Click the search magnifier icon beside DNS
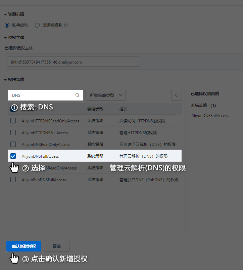 click(x=78, y=95)
